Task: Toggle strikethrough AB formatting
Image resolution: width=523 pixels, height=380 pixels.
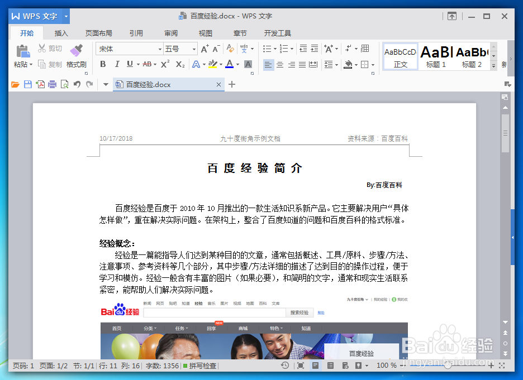Action: [147, 64]
